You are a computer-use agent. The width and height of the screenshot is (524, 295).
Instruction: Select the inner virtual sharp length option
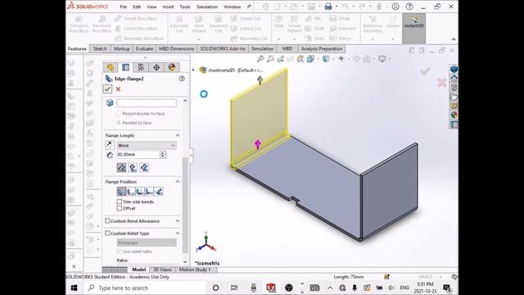click(133, 167)
